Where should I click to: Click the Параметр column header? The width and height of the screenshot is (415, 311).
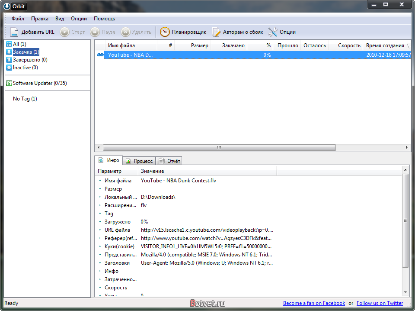[117, 171]
